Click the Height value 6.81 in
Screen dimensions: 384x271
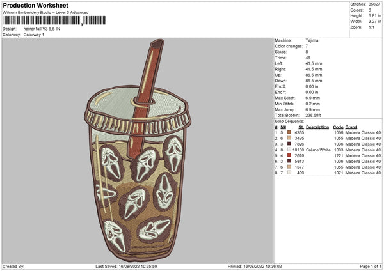point(374,15)
